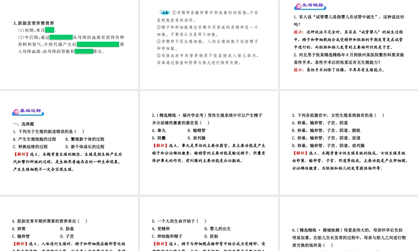
Task: Click green blank after 初期:来自
Action: tap(50, 30)
